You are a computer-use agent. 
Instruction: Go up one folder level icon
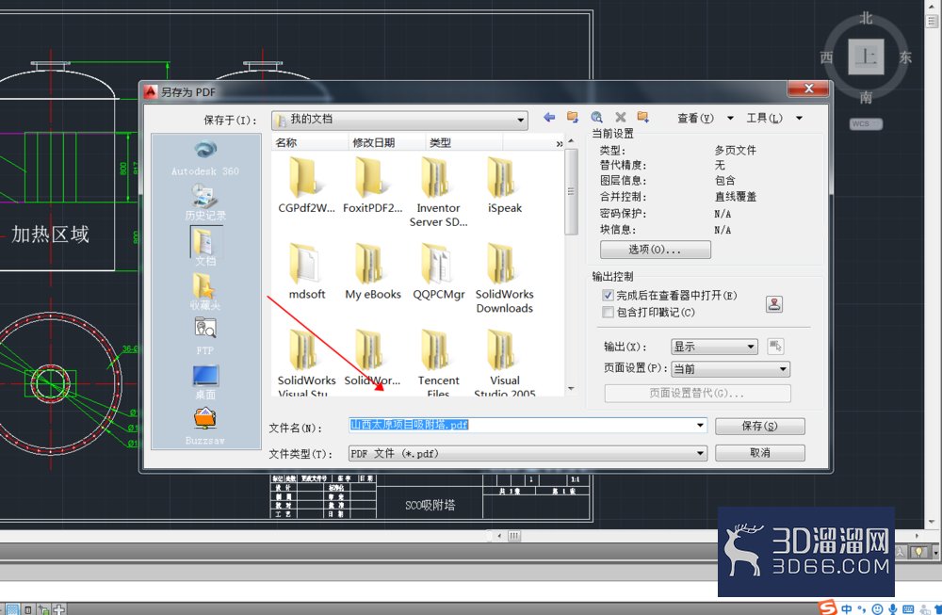(x=573, y=117)
